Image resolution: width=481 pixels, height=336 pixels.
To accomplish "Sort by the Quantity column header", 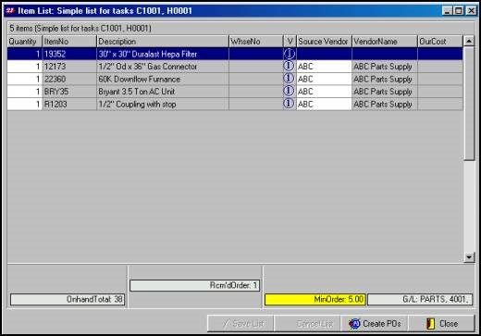I will (x=25, y=42).
